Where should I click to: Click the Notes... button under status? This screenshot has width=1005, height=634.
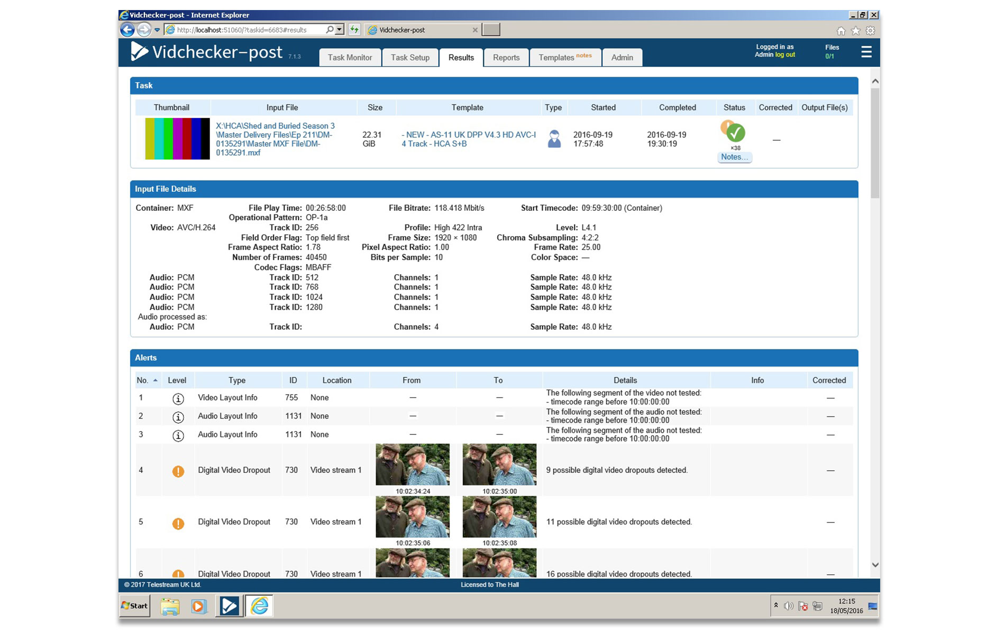734,157
